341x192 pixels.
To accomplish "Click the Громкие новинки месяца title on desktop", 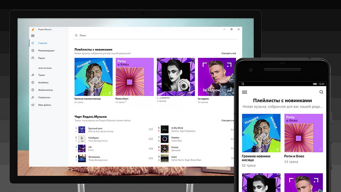I will (x=87, y=99).
